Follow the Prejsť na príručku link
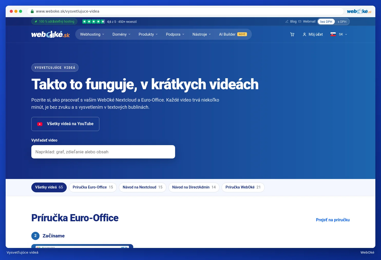The height and width of the screenshot is (260, 381). point(333,220)
